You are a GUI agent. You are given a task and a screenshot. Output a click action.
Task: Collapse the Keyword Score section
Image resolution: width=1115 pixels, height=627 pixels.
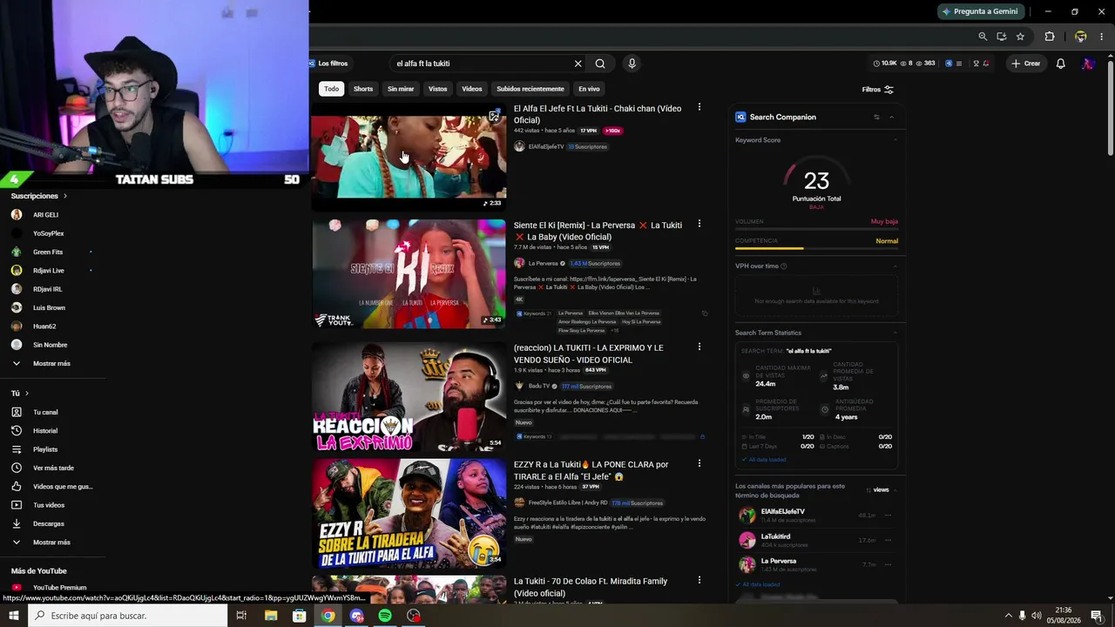[895, 140]
